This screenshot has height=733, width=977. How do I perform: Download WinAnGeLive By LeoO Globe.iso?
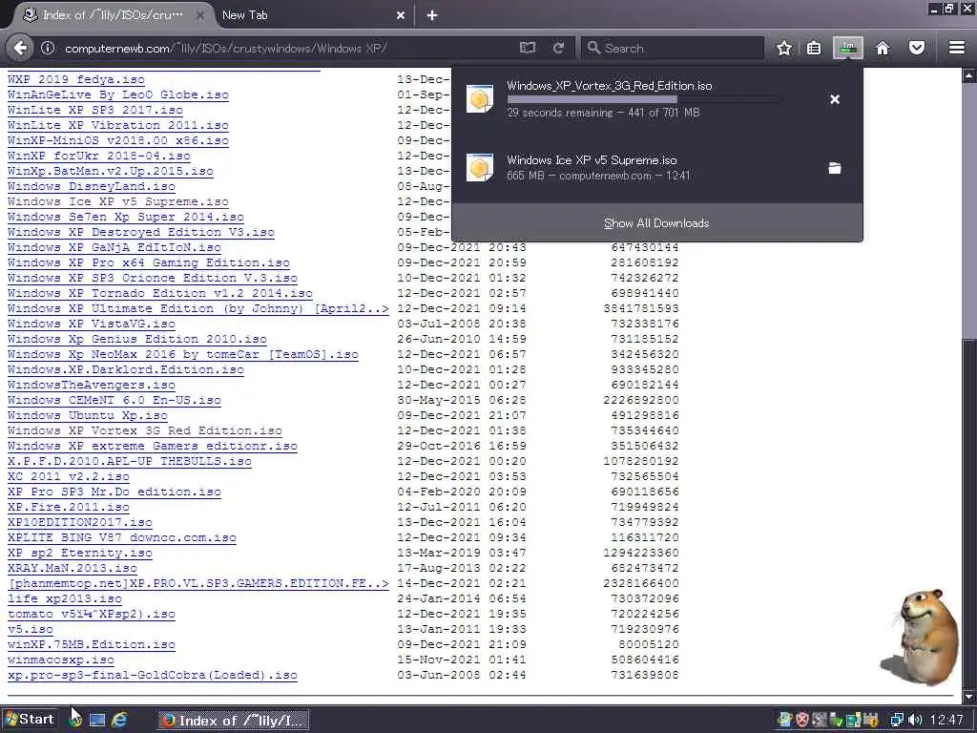pos(117,94)
